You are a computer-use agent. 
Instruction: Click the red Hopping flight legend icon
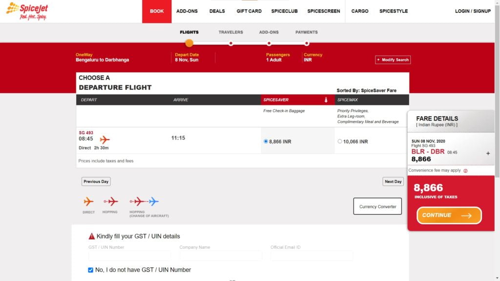[110, 201]
